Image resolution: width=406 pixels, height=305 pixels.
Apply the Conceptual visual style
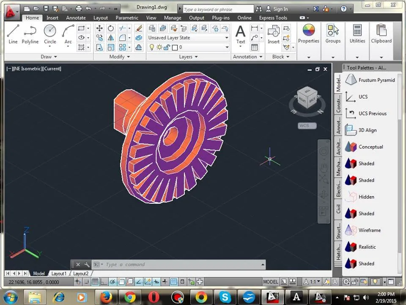coord(364,147)
